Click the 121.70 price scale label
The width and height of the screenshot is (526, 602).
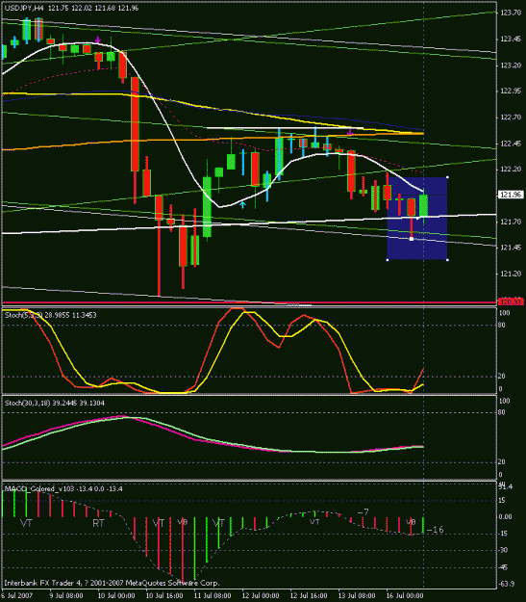pos(511,222)
